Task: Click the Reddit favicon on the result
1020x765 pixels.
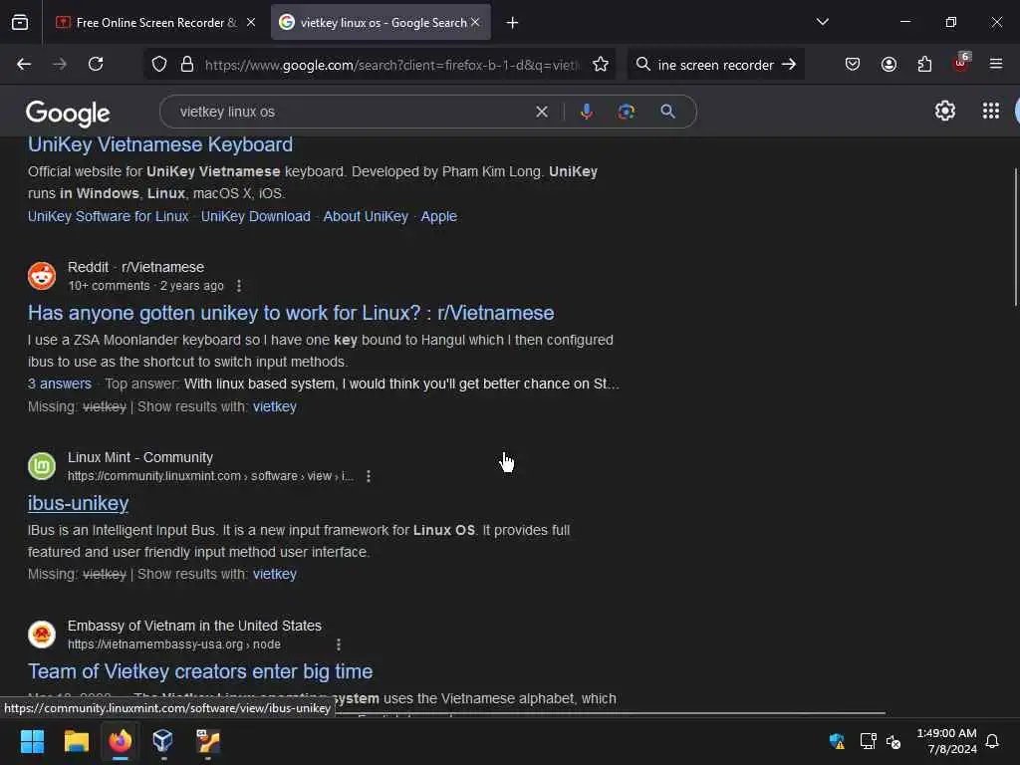Action: pos(42,276)
